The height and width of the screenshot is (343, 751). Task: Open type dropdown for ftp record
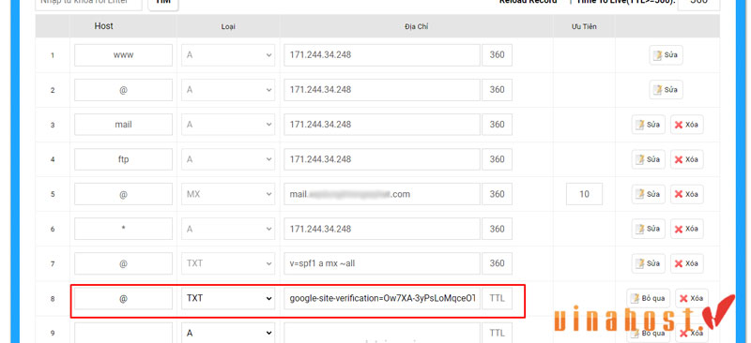[228, 159]
